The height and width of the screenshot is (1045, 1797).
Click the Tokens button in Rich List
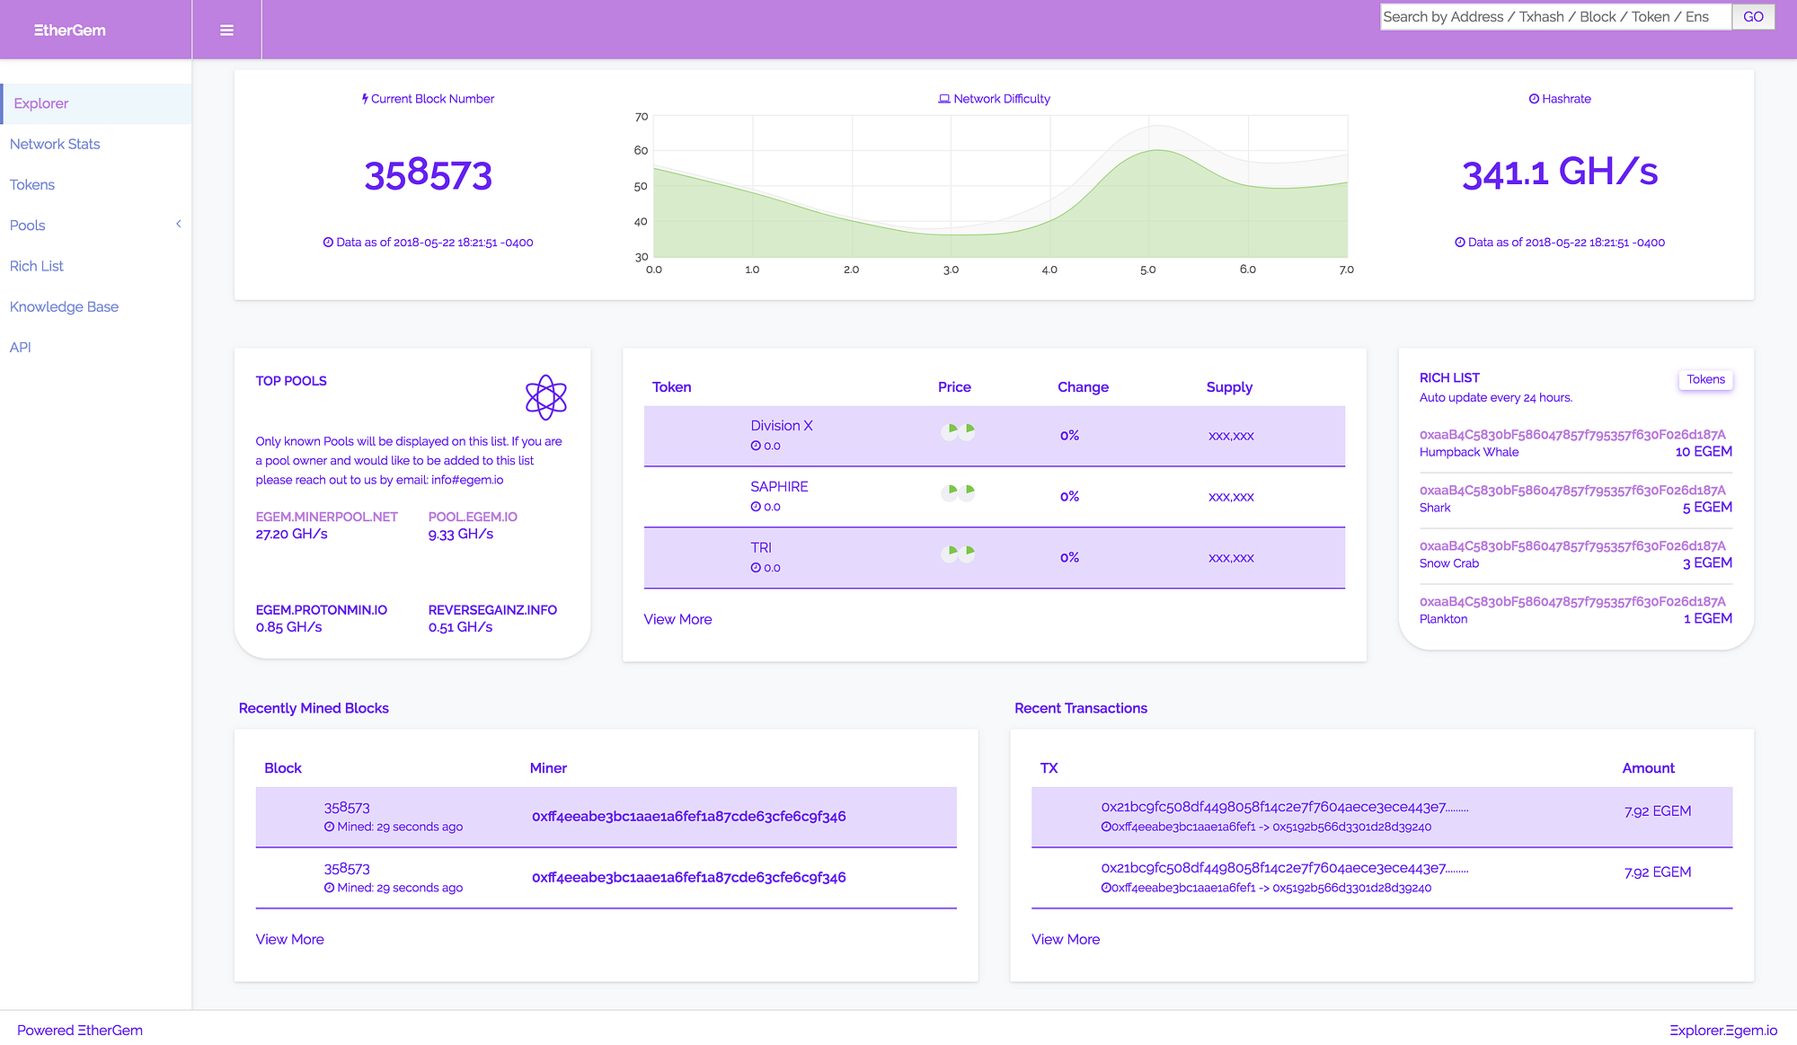click(1705, 379)
